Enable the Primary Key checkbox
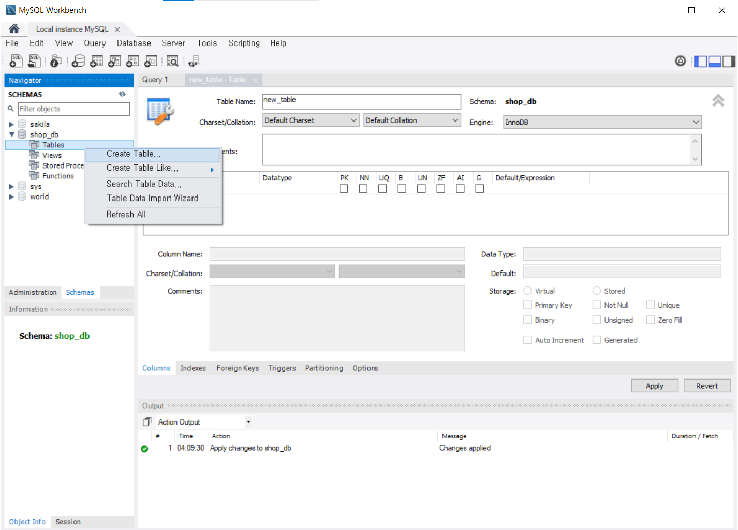738x530 pixels. coord(527,305)
